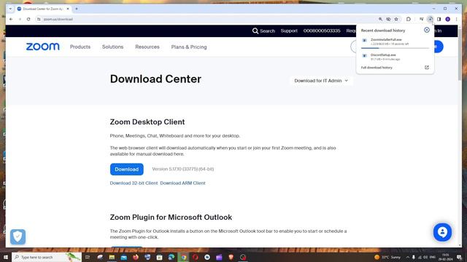467x262 pixels.
Task: Click Download ARM Client link
Action: coord(182,183)
